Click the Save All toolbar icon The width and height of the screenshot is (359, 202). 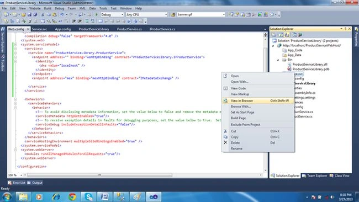[x=35, y=14]
